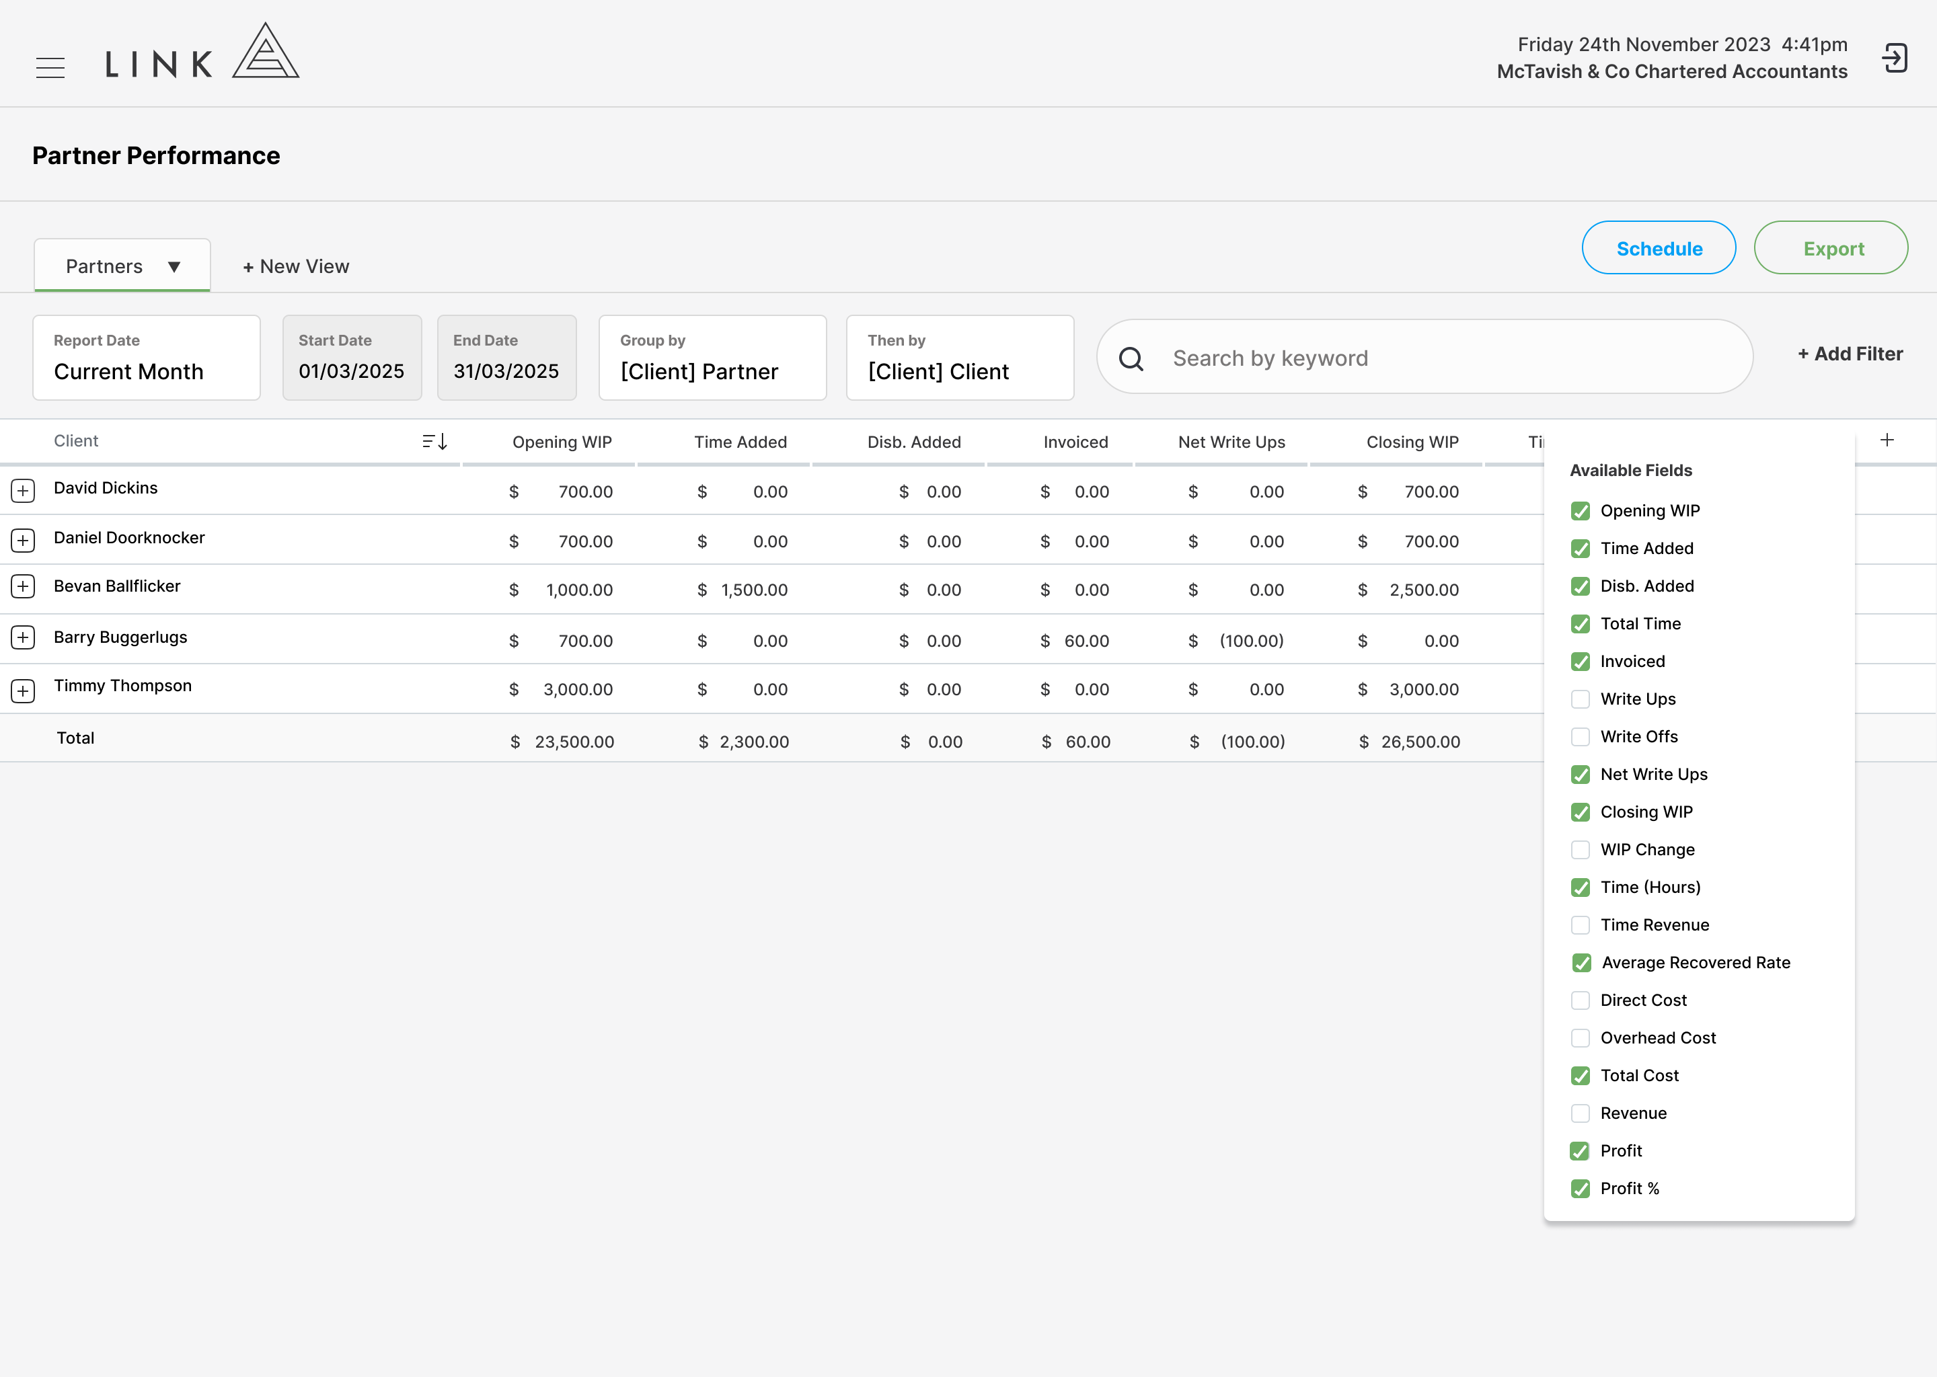Click Timmy Thompson's 3,000.00 Opening WIP value
This screenshot has width=1937, height=1377.
click(x=578, y=689)
